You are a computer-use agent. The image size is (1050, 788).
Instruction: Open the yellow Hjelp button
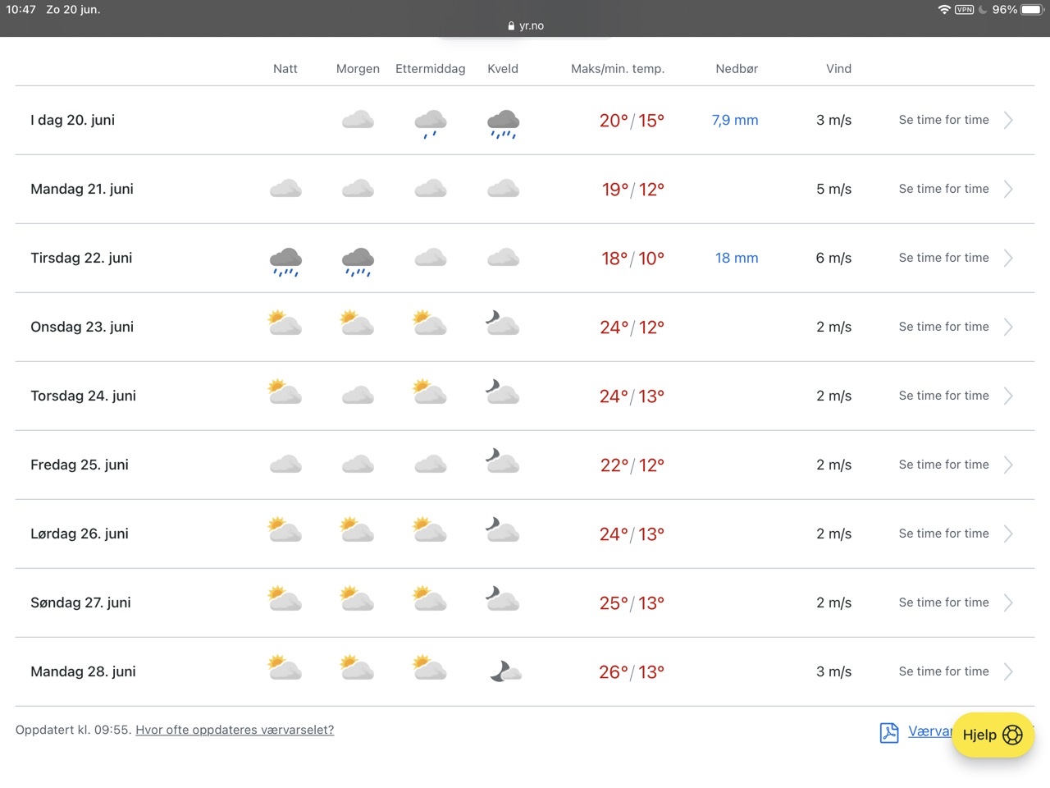(x=993, y=735)
